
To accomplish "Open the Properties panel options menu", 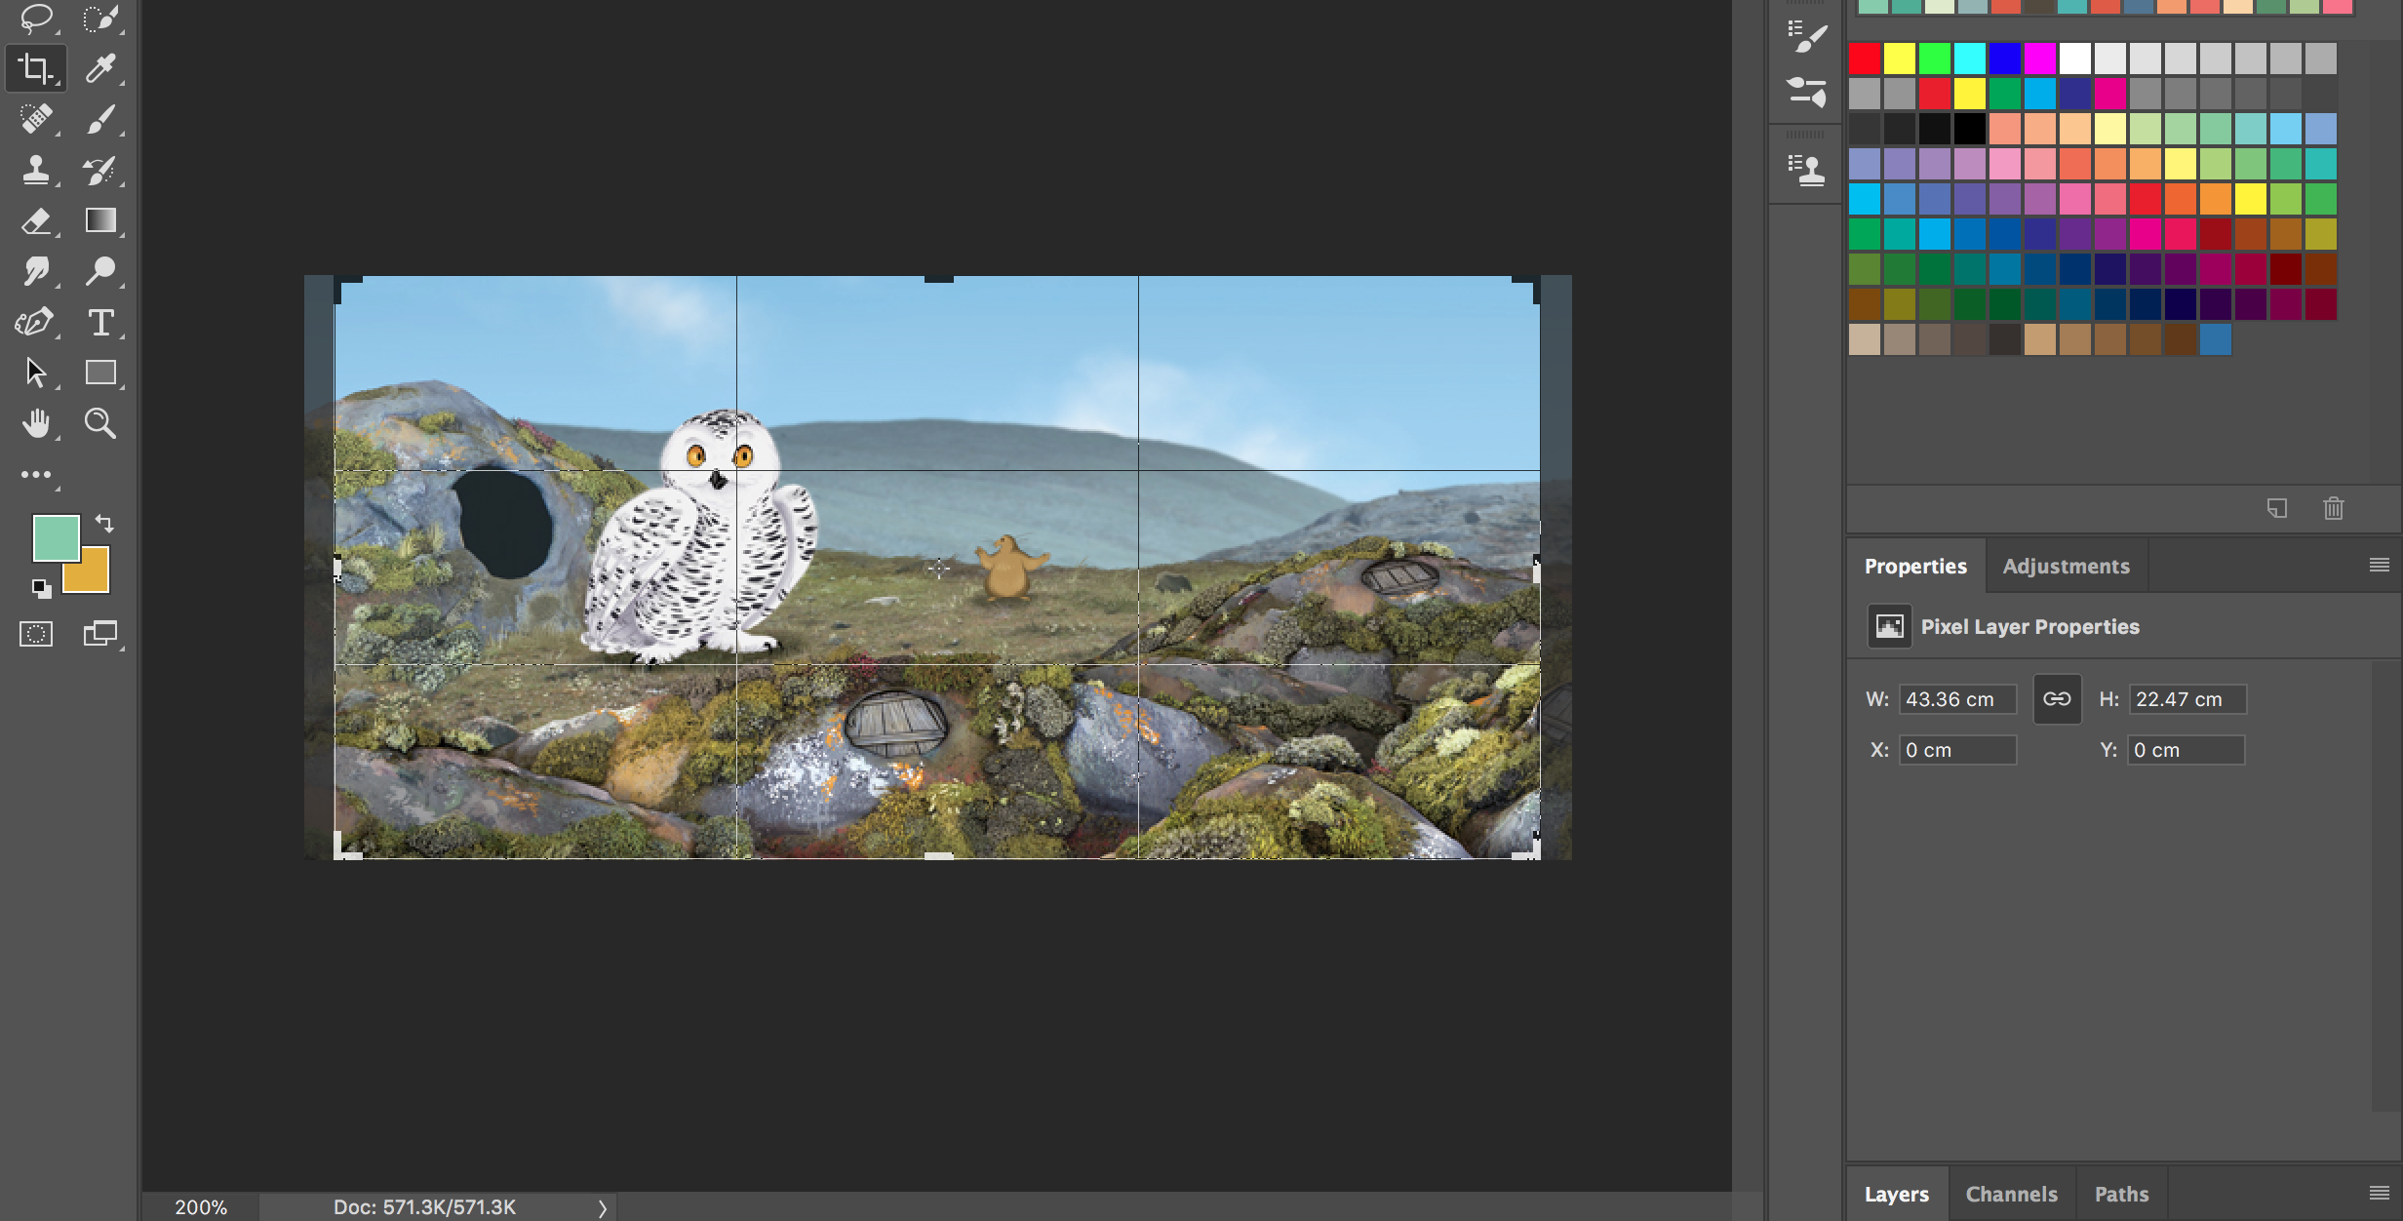I will pos(2379,566).
